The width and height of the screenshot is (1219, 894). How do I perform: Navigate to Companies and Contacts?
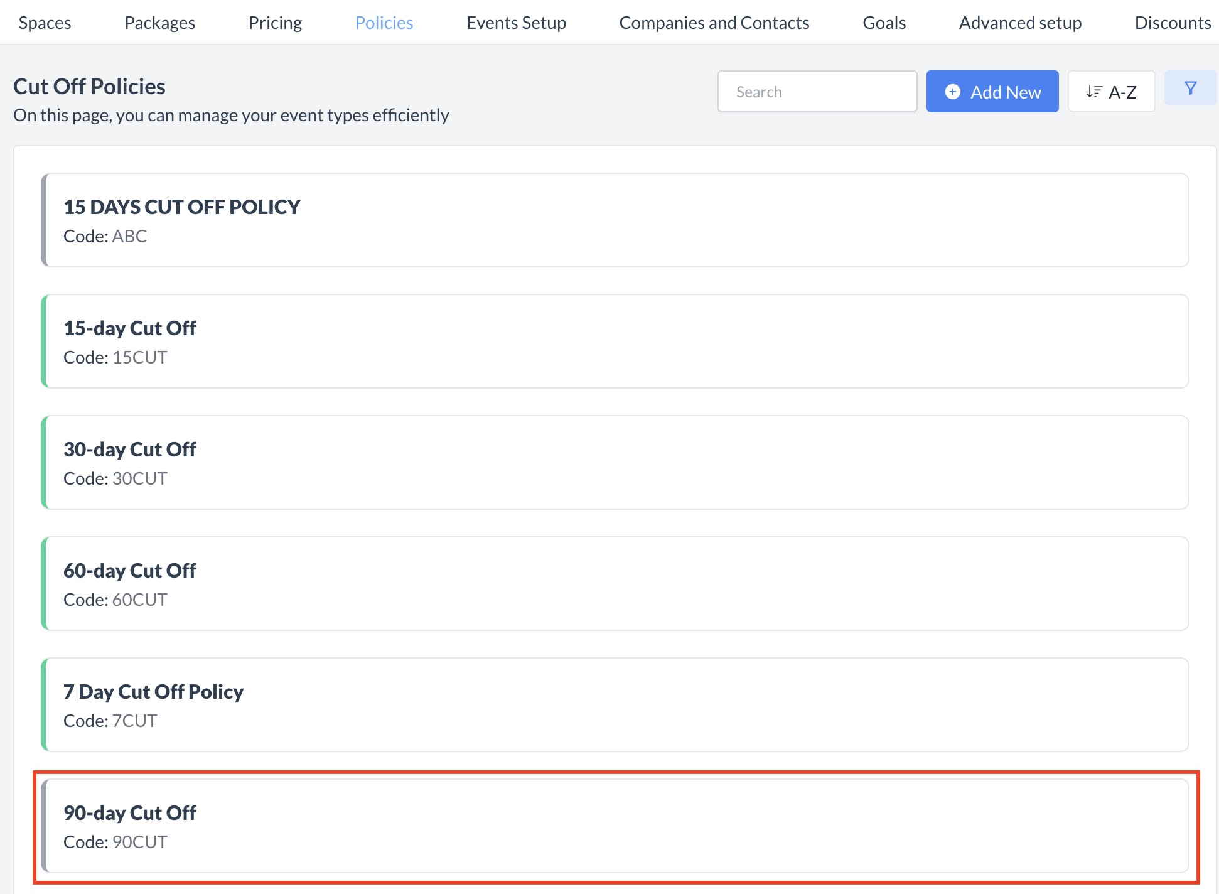point(714,22)
